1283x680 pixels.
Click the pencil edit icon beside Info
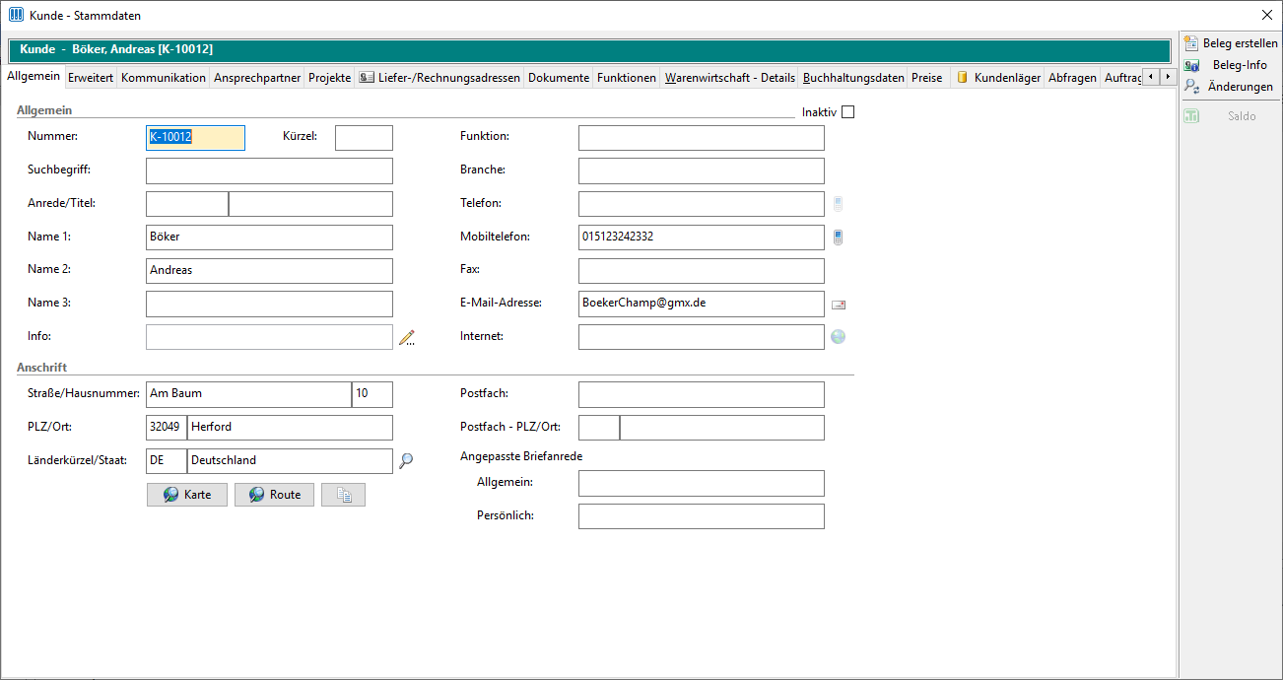point(407,337)
